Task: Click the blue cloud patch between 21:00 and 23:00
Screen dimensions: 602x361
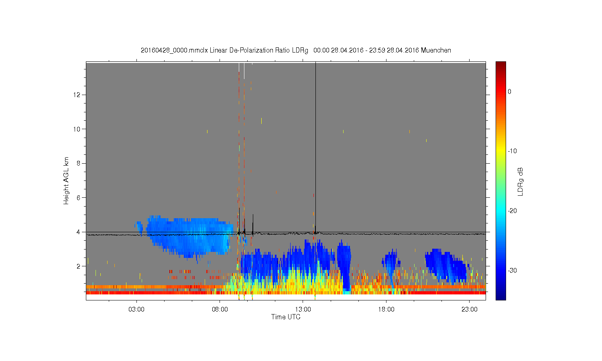Action: (x=446, y=266)
